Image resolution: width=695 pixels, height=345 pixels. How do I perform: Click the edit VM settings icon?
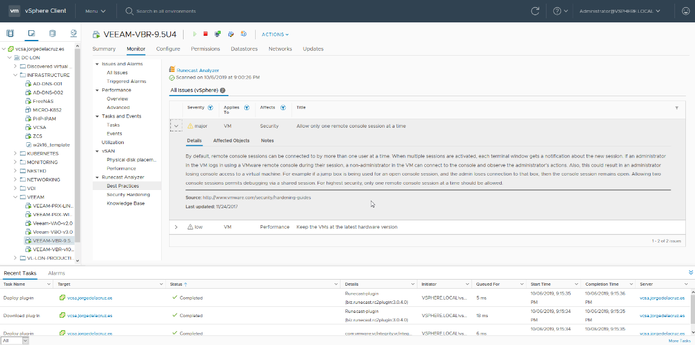(x=230, y=34)
